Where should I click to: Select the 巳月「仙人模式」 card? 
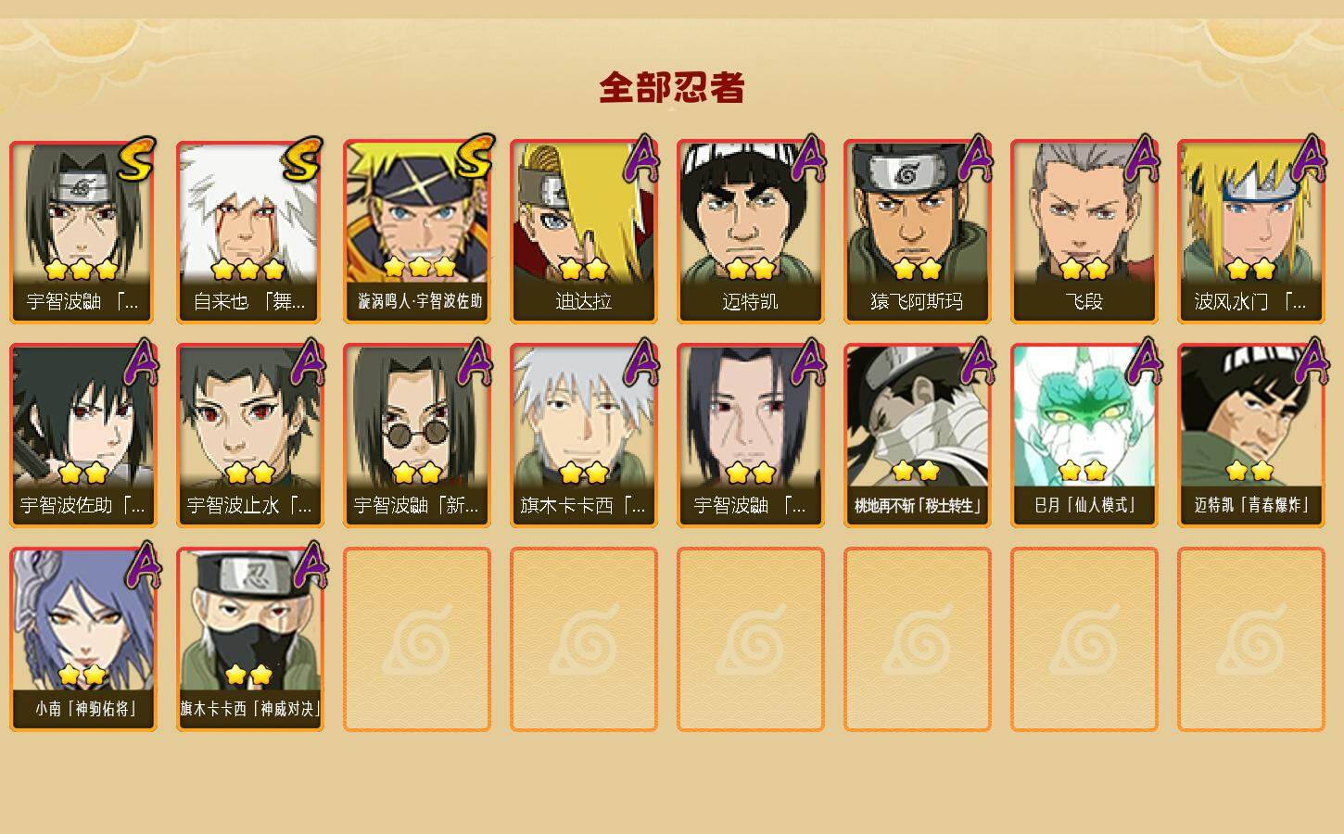point(1084,436)
